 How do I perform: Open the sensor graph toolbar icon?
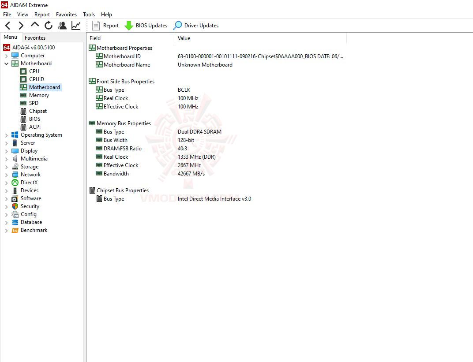[x=75, y=25]
